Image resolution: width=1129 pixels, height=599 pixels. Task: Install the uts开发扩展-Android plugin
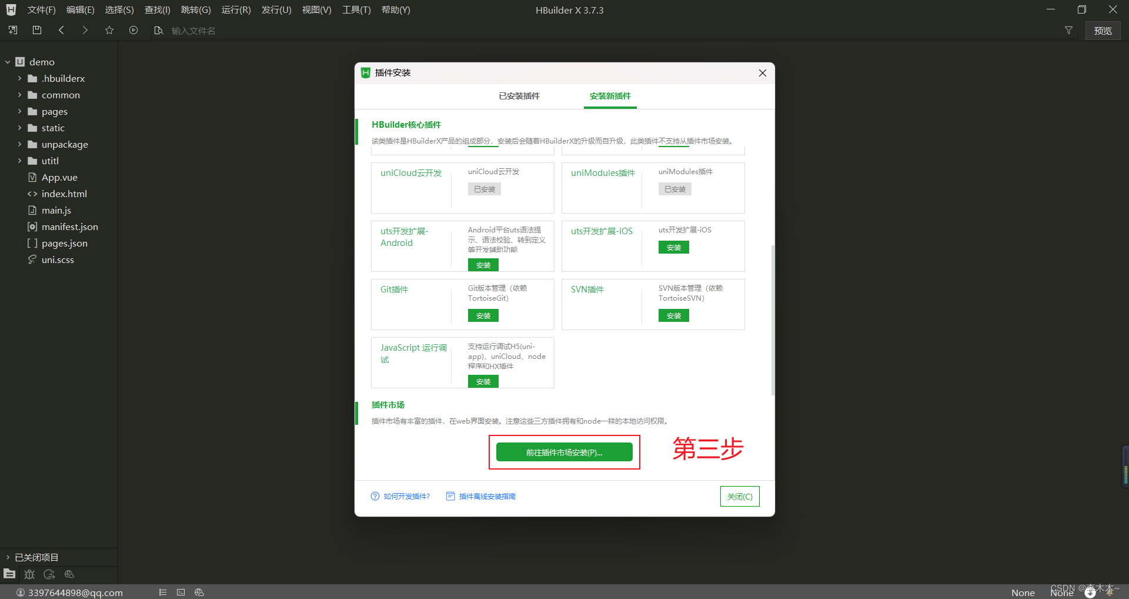point(483,265)
